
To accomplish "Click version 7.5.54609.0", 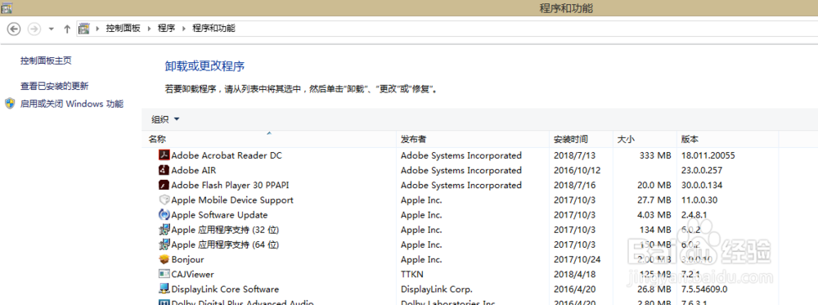I will [x=704, y=289].
